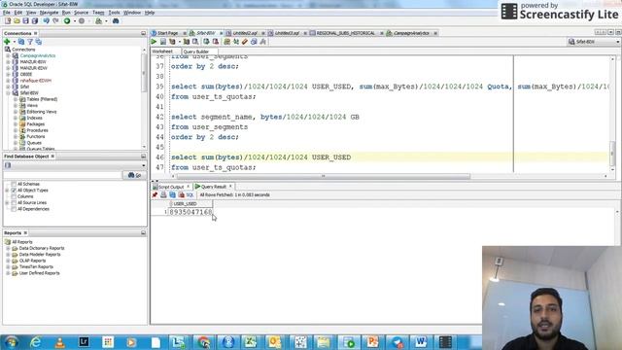This screenshot has height=350, width=622.
Task: Expand User Defined Reports folder
Action: point(8,273)
